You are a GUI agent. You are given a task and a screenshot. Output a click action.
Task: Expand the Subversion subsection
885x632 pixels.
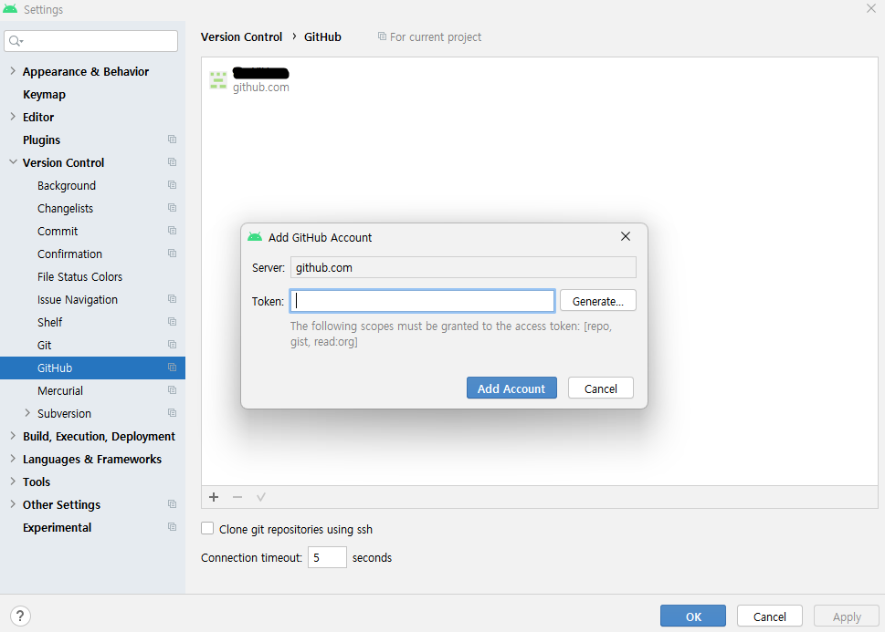(27, 413)
